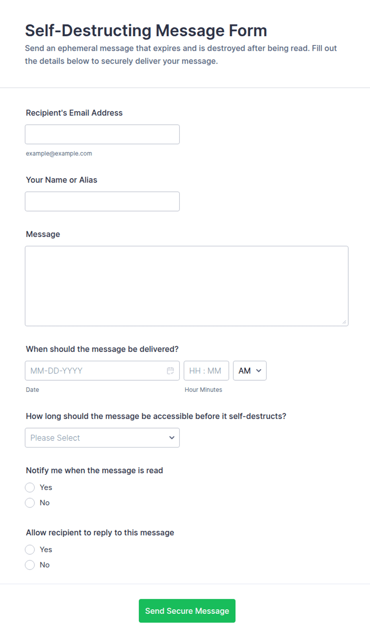Viewport: 370px width, 642px height.
Task: Click the chevron arrow in Please Select
Action: (x=172, y=438)
